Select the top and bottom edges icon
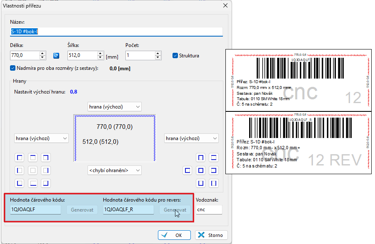Image resolution: width=375 pixels, height=244 pixels. 214,158
